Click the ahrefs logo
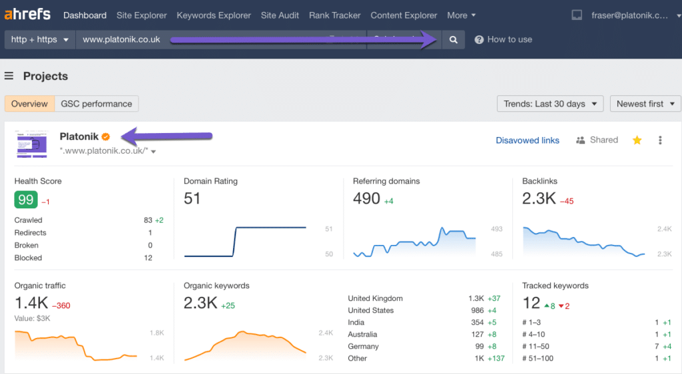Image resolution: width=682 pixels, height=374 pixels. 29,15
